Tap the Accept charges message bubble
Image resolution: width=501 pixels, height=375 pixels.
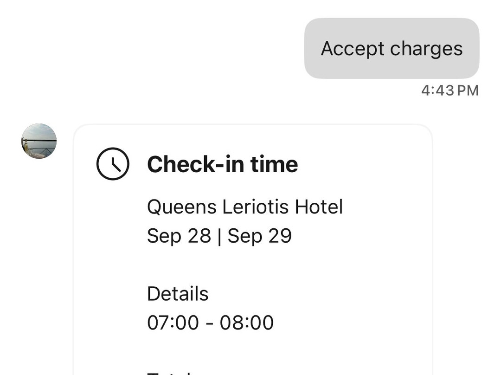tap(391, 48)
